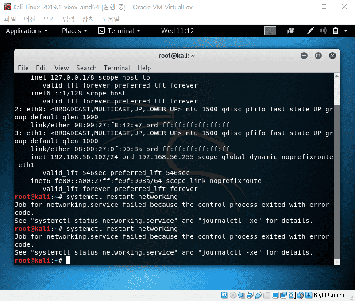Click the terminal scrollbar down arrow
Viewport: 355px width, 301px height.
click(x=337, y=262)
